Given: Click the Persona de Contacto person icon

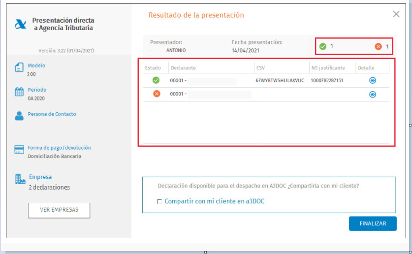Looking at the screenshot, I should click(19, 116).
